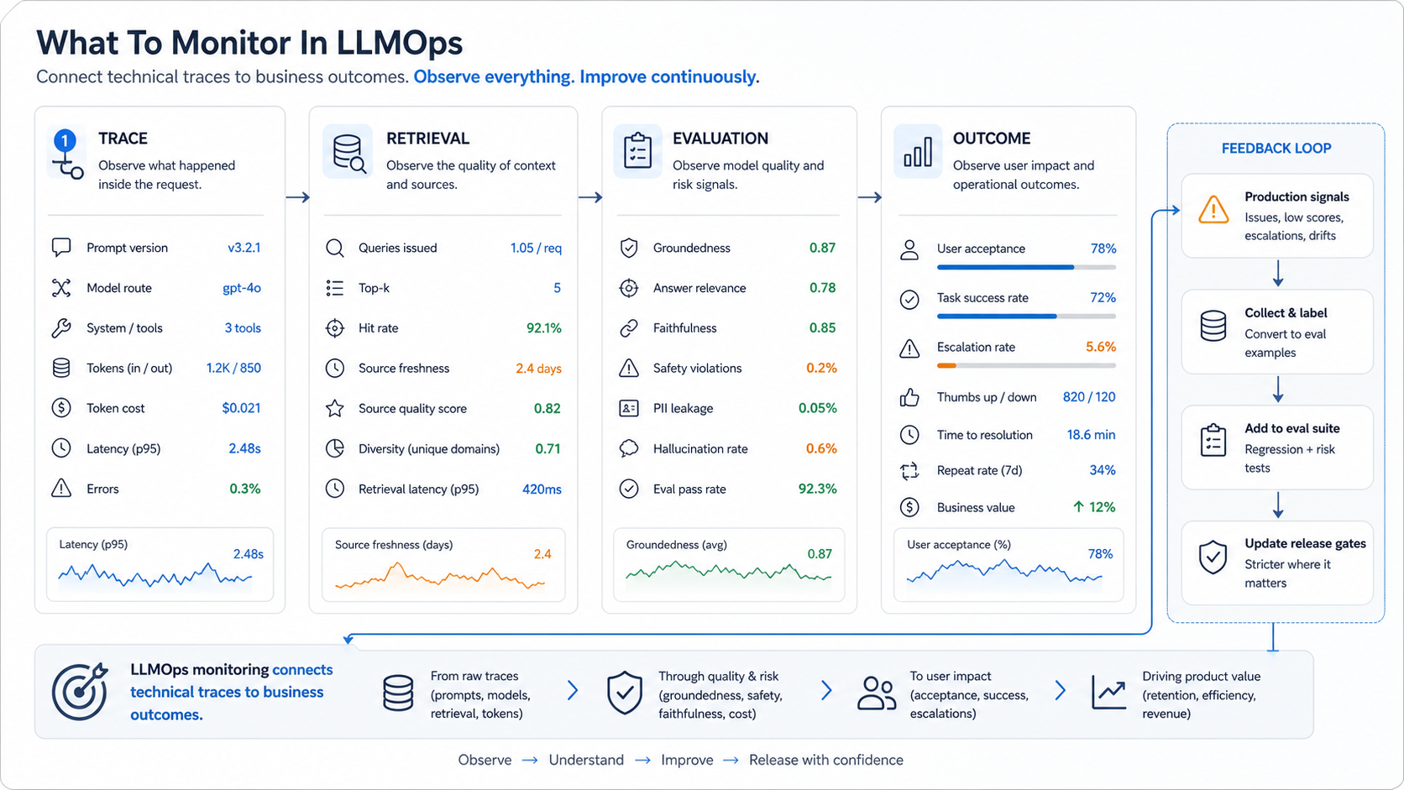Click the 'Observe everything. Improve continuously.' text
1404x790 pixels.
[x=586, y=76]
